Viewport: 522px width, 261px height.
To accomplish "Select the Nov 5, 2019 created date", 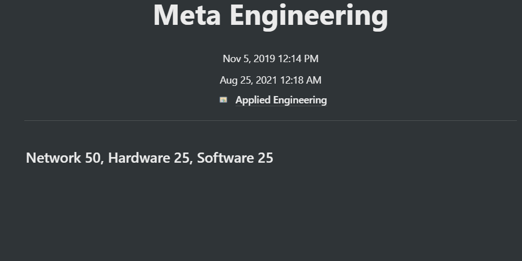I will point(249,59).
